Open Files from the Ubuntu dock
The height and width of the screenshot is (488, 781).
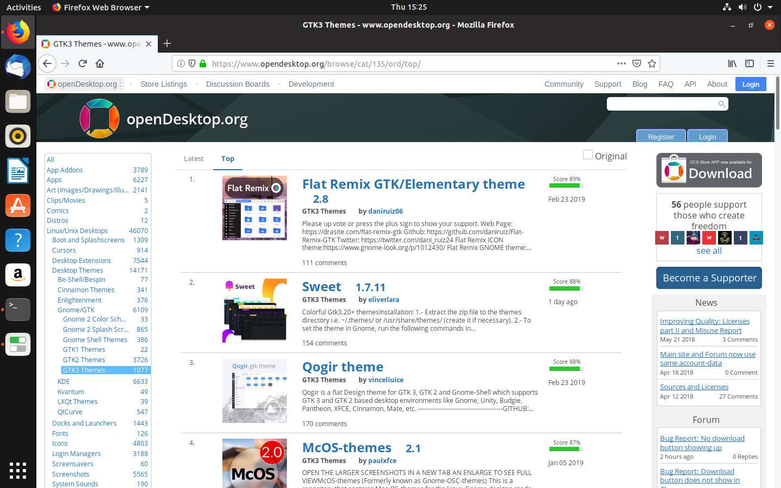pyautogui.click(x=18, y=101)
